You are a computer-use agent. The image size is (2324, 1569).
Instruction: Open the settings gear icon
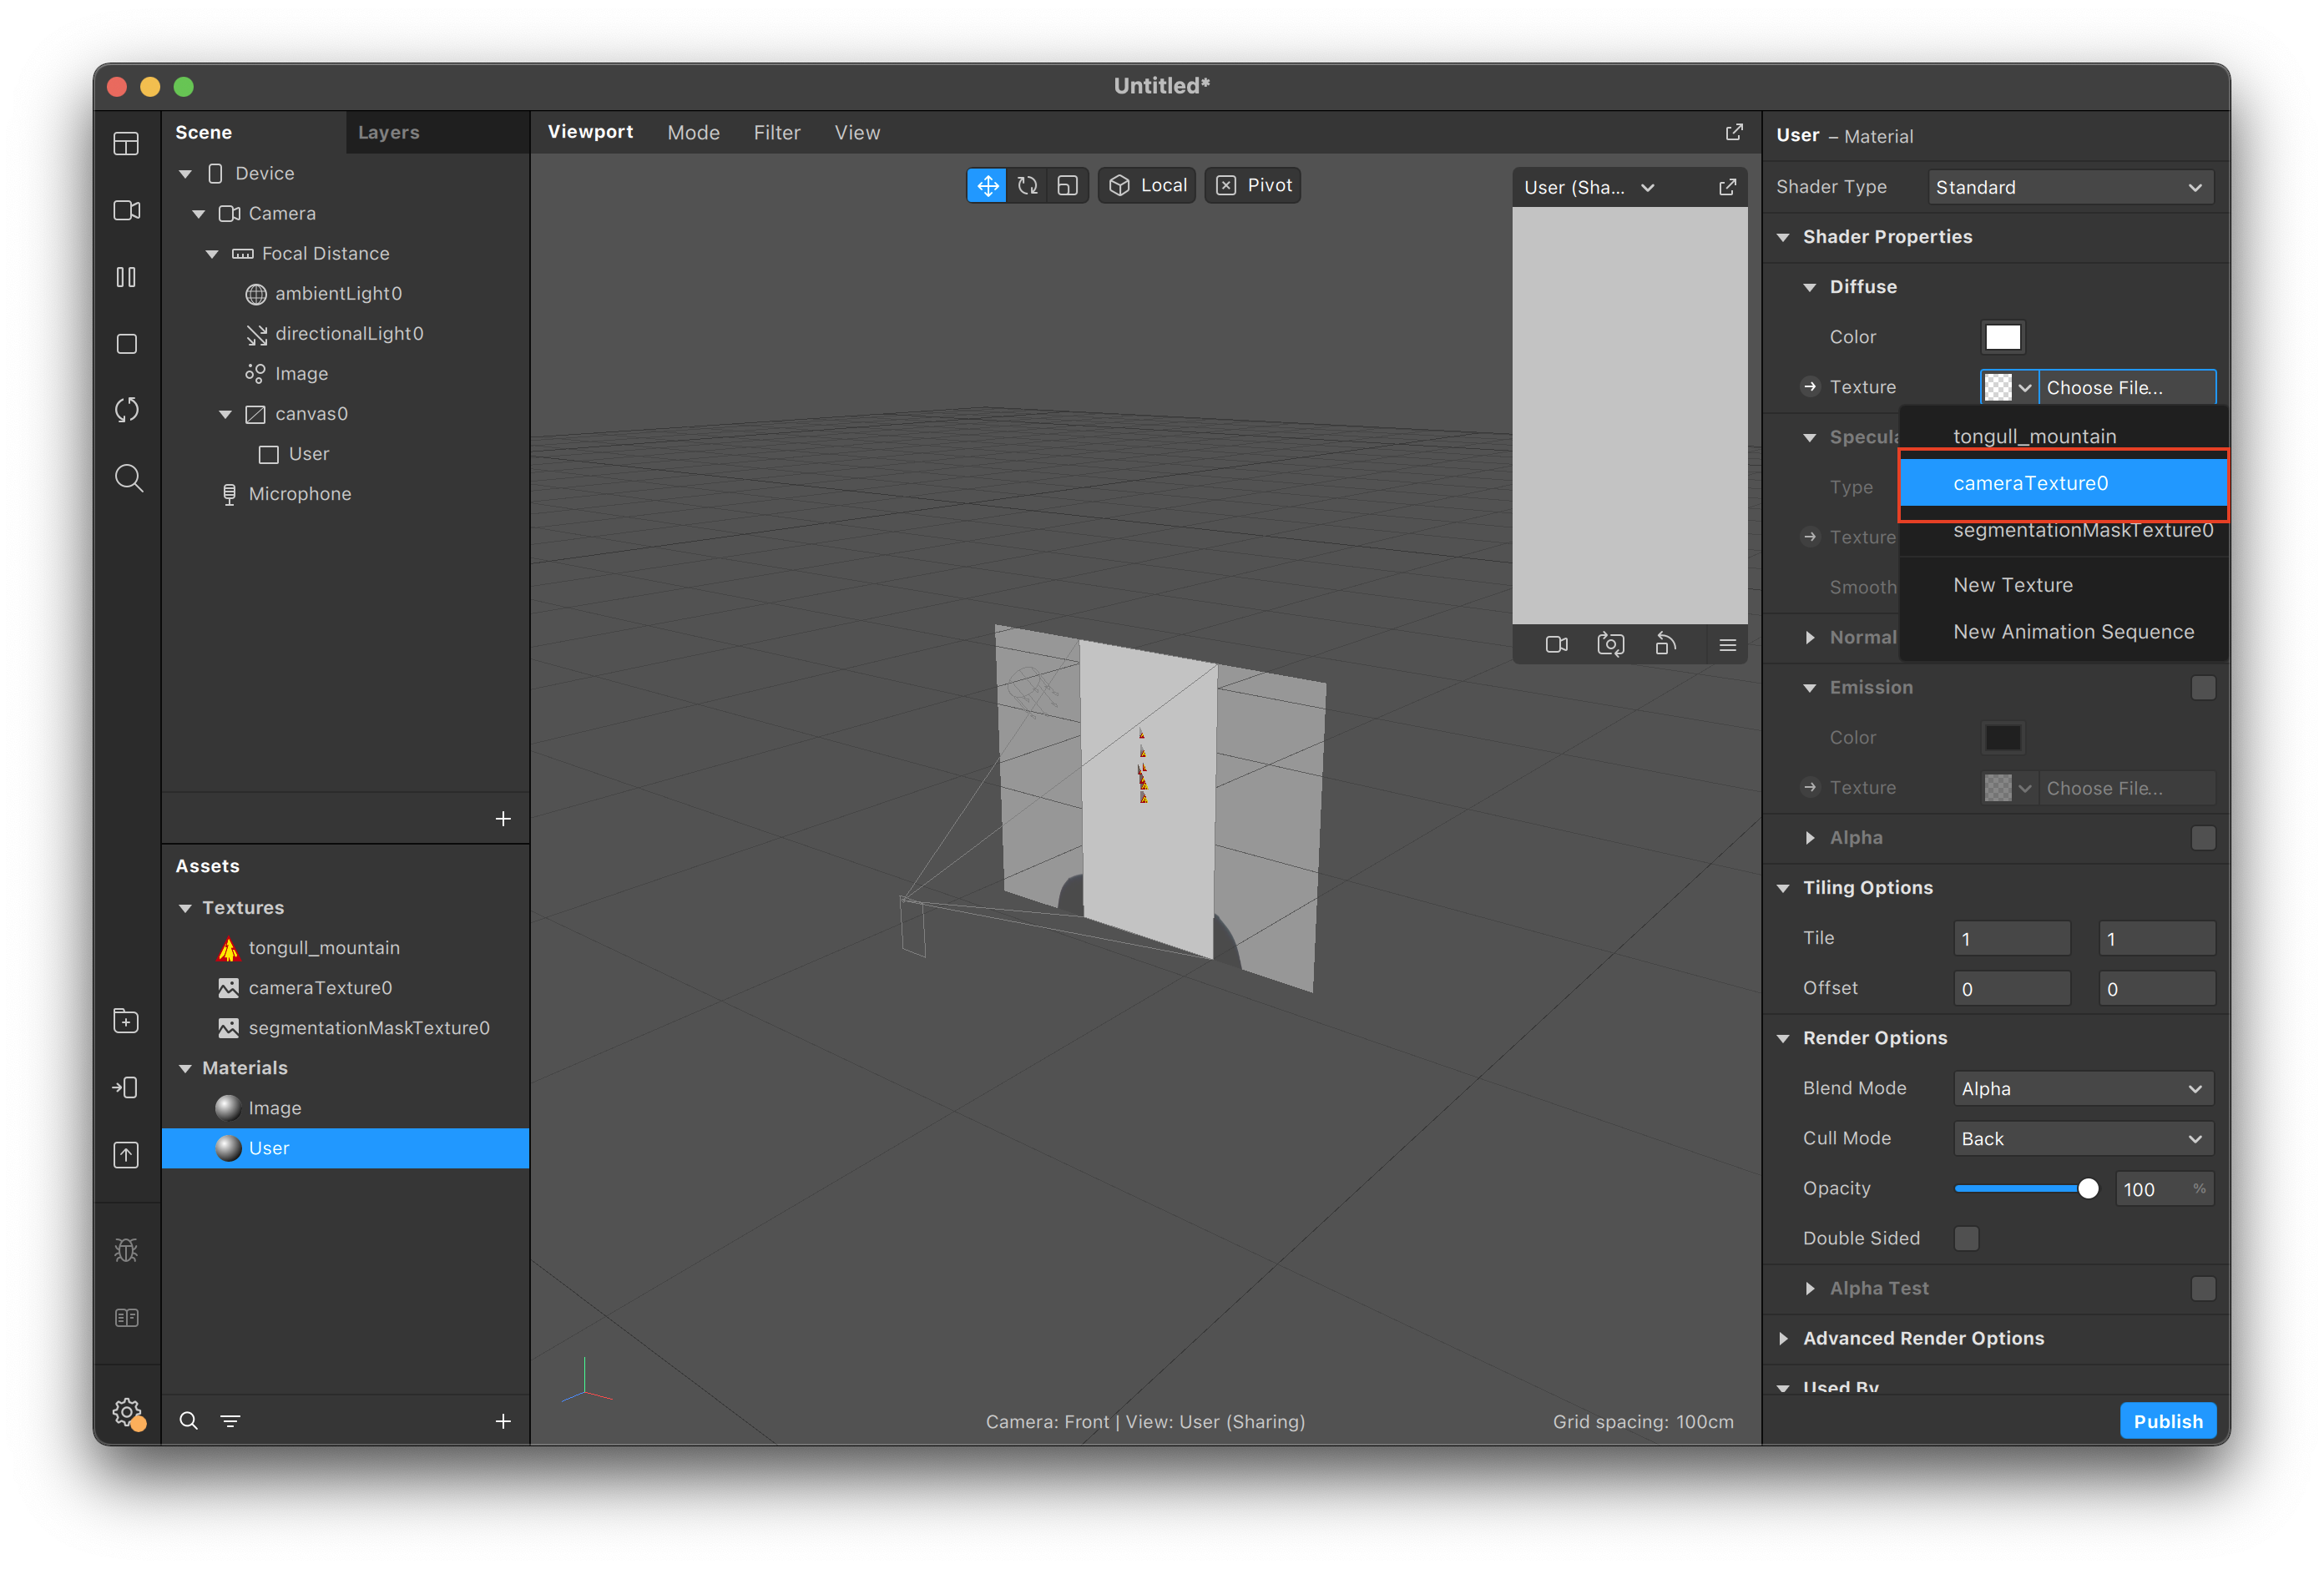[x=127, y=1411]
